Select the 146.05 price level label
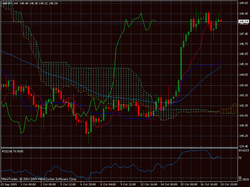Screen dimensions: 250x187 [x=244, y=54]
